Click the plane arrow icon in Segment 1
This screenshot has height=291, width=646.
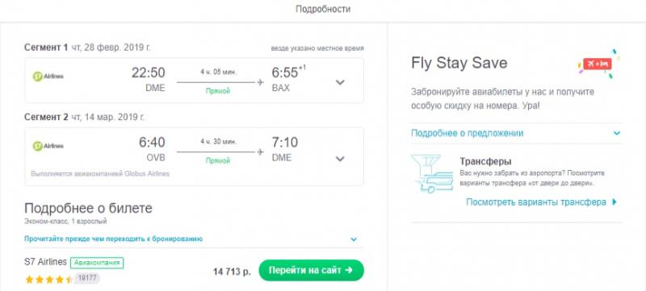pos(260,82)
